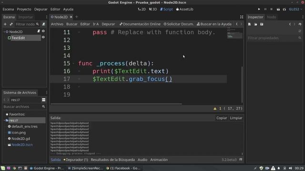Clear the output with Limpiar
The width and height of the screenshot is (305, 171).
pos(236,118)
